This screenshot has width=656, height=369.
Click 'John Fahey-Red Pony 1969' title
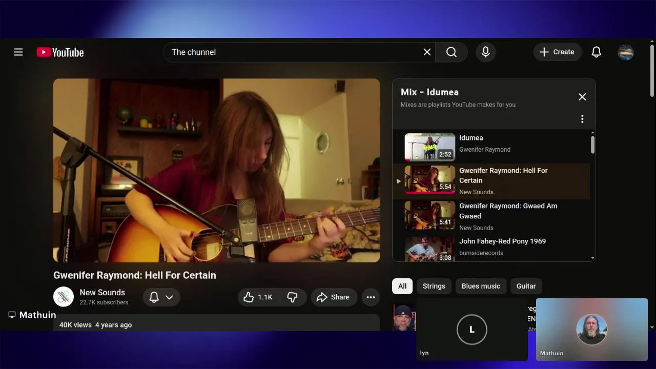[503, 241]
